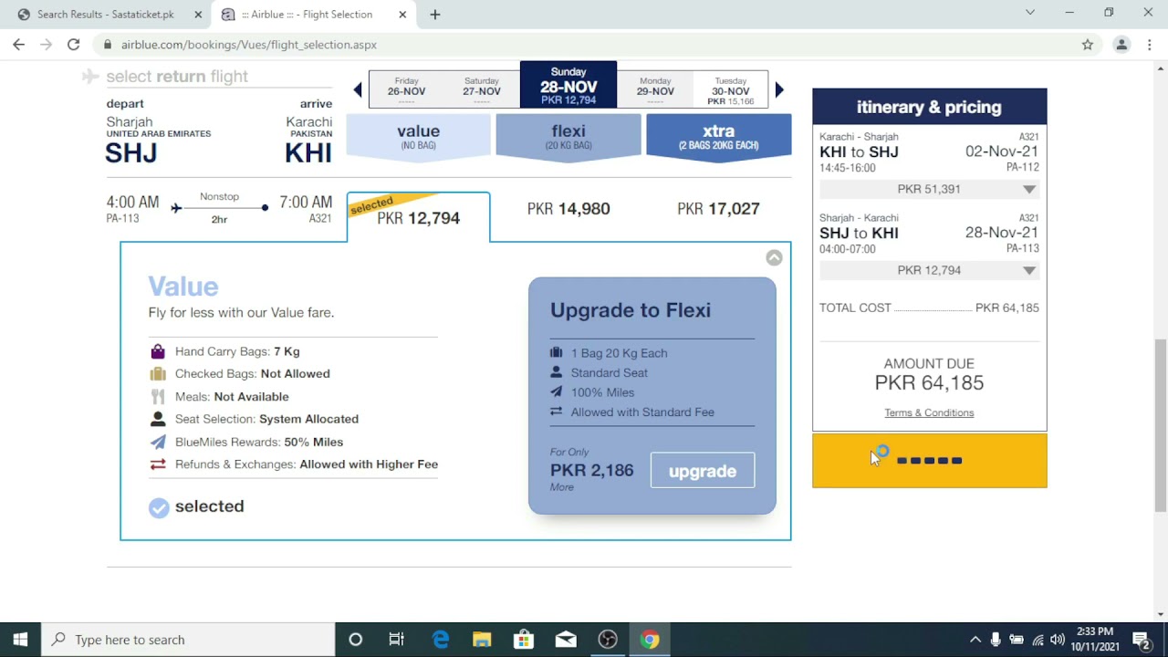Toggle the selected checkmark for Value fare
The width and height of the screenshot is (1168, 657).
159,507
